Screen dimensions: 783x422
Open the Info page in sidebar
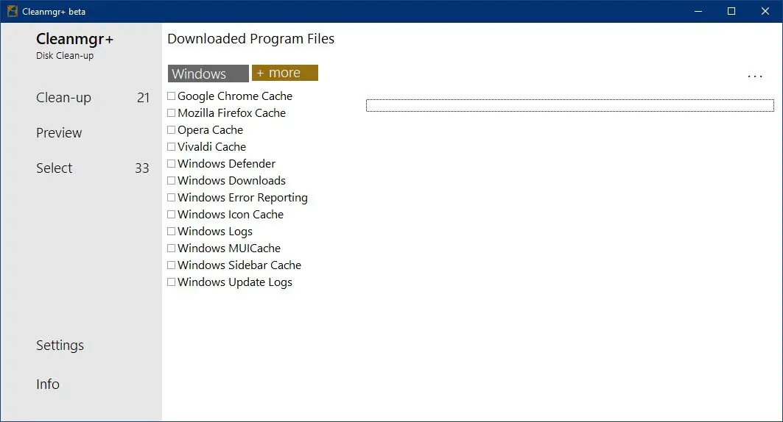click(47, 384)
